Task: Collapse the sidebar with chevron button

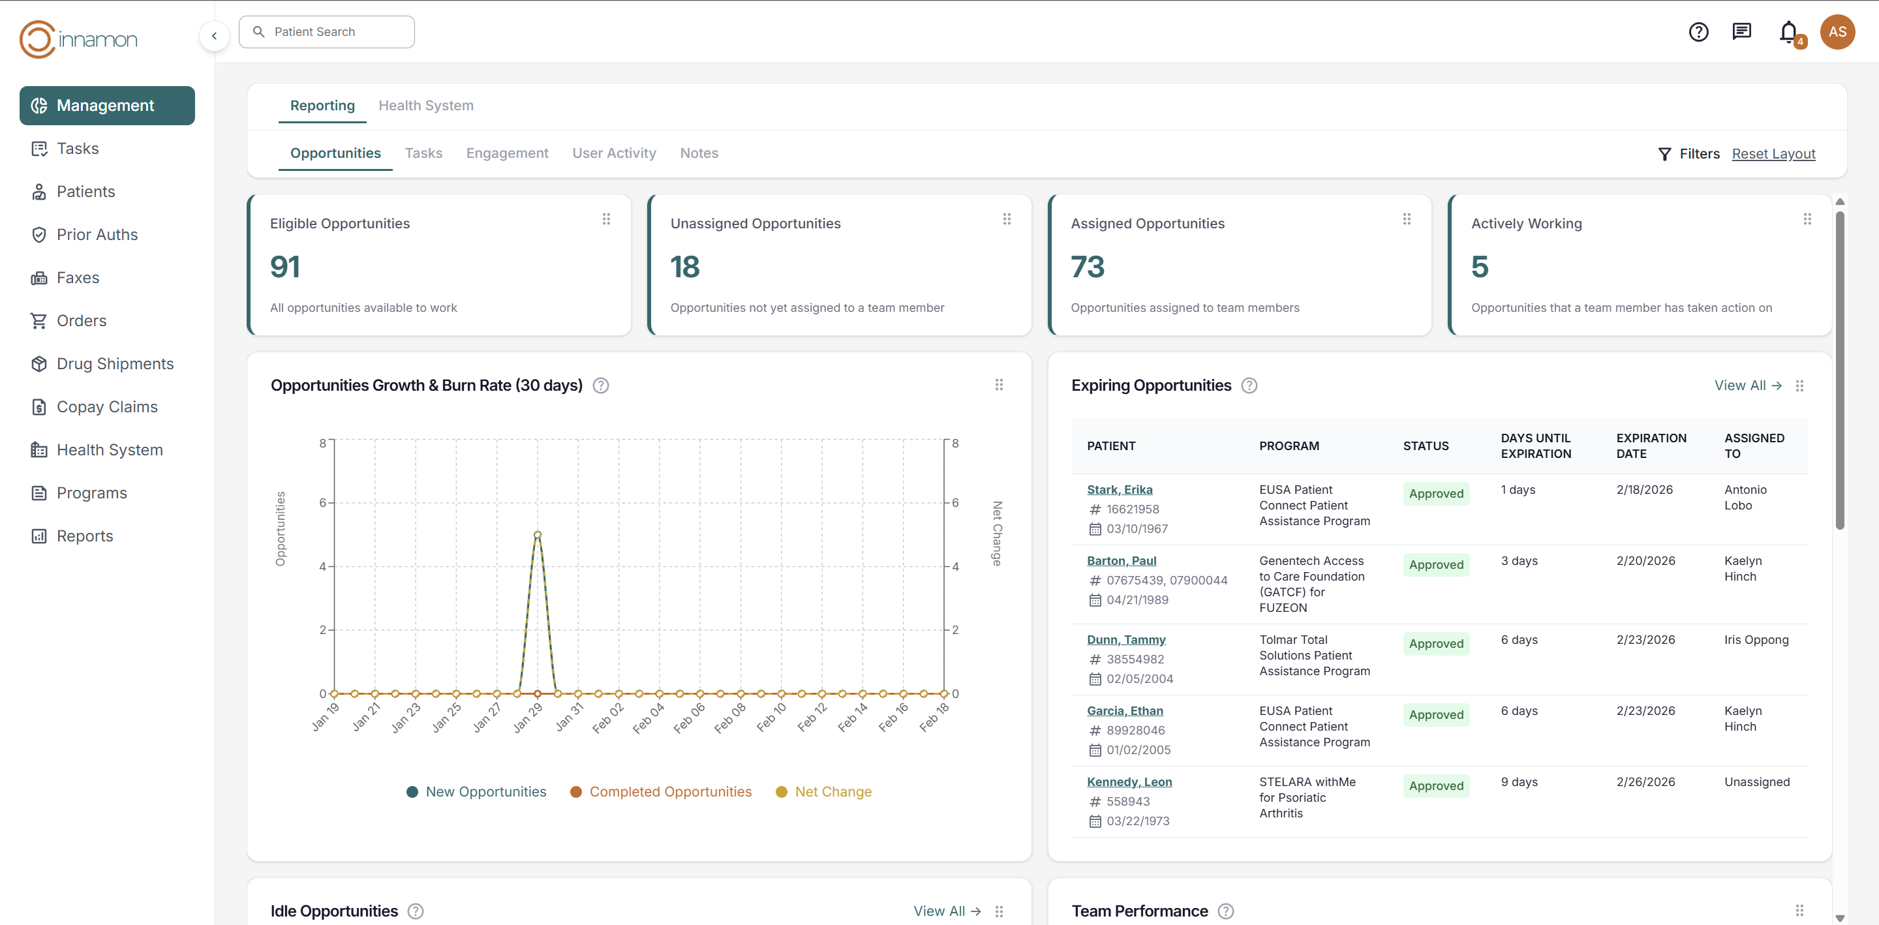Action: click(215, 36)
